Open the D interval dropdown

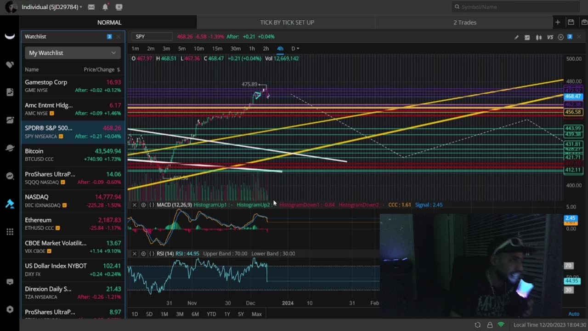295,49
